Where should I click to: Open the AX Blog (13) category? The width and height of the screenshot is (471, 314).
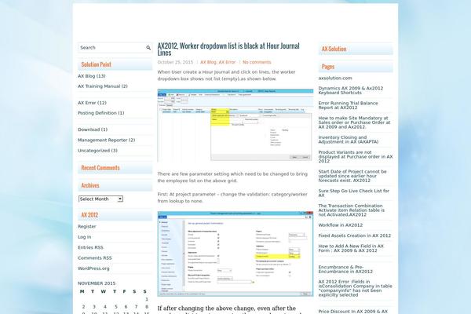pyautogui.click(x=92, y=76)
